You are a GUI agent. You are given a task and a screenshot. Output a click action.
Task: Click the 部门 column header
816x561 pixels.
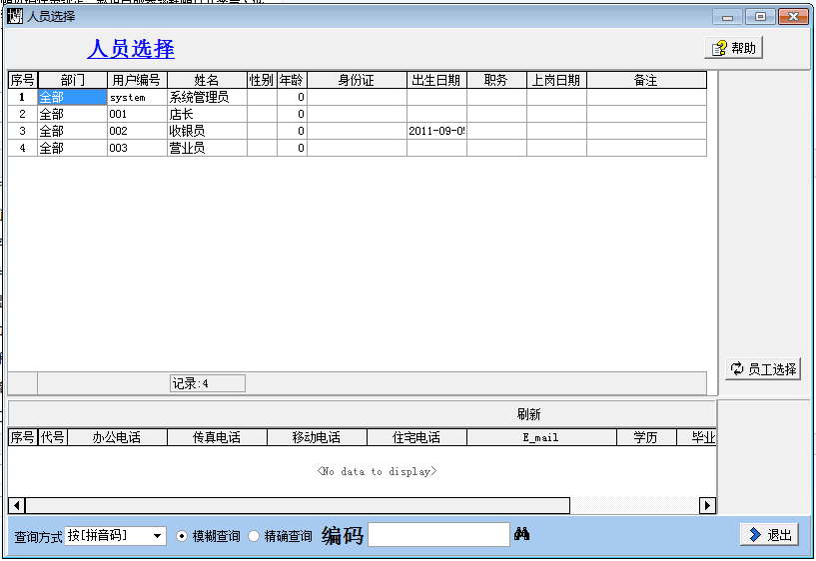coord(72,80)
